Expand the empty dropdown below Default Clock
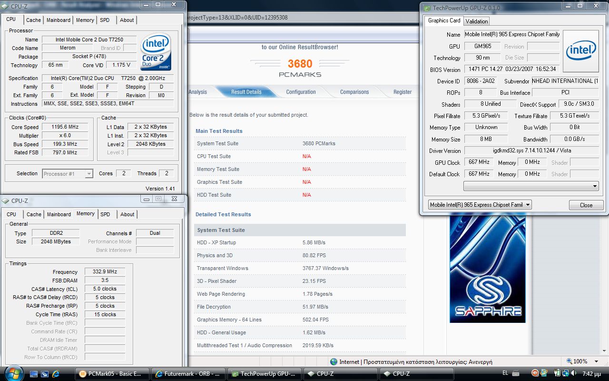Viewport: 609px width, 381px height. coord(531,186)
